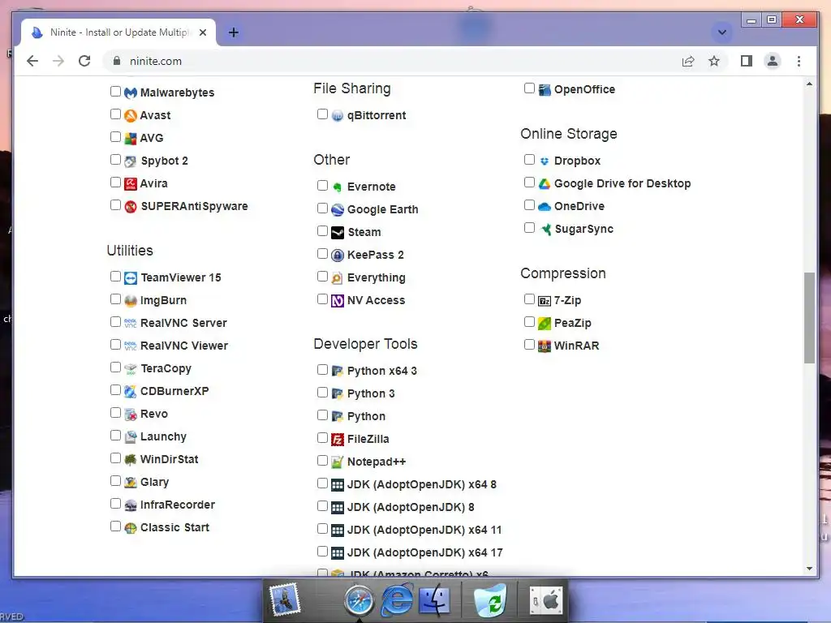Click the CDBurnerXP icon
The width and height of the screenshot is (831, 623).
click(x=131, y=392)
